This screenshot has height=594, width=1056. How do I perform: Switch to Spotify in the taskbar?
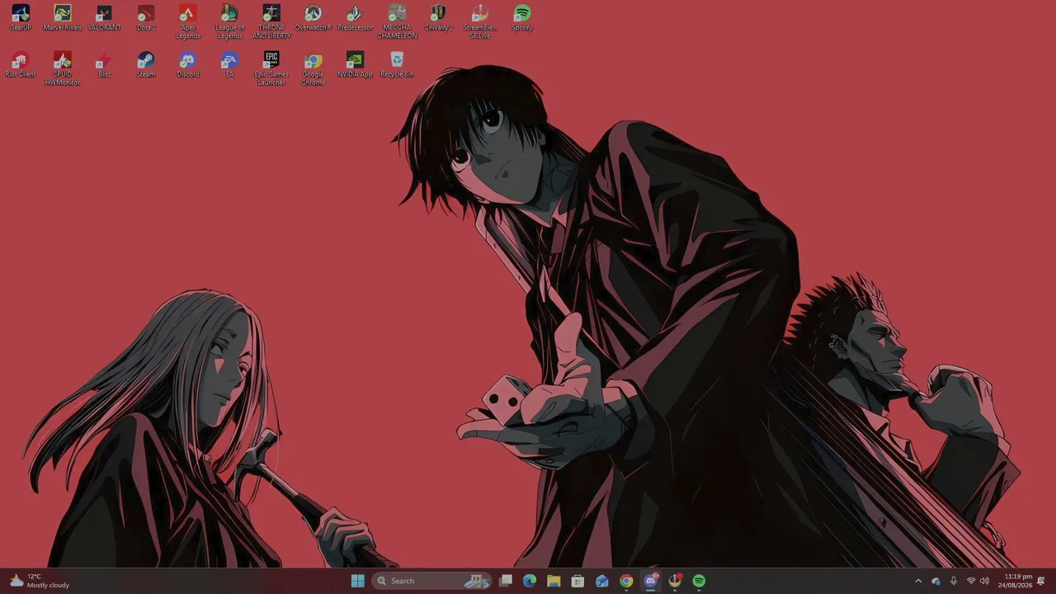pyautogui.click(x=699, y=581)
